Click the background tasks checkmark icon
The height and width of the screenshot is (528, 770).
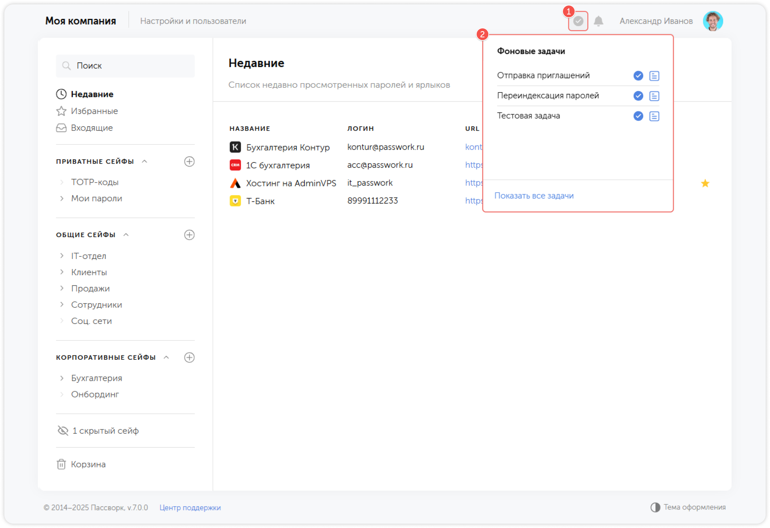pos(578,21)
